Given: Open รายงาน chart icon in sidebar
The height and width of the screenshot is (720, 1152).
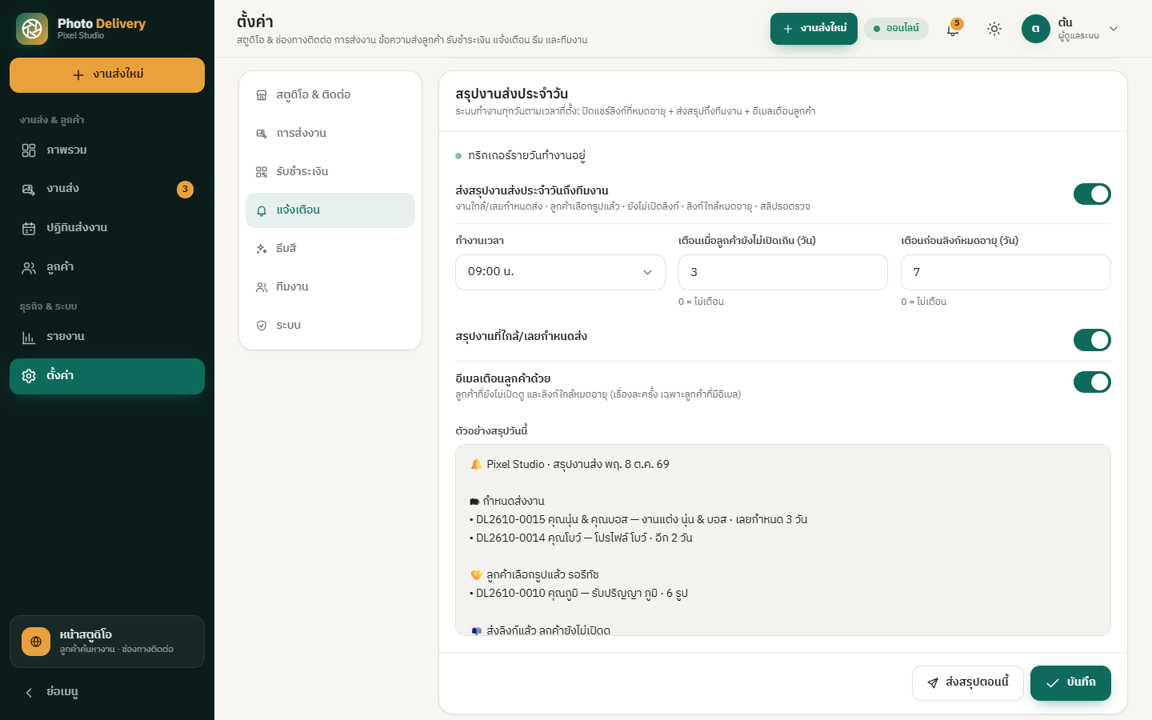Looking at the screenshot, I should pos(29,337).
